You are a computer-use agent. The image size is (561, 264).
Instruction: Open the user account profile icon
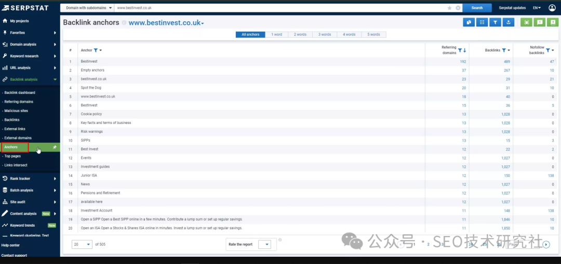[x=552, y=8]
